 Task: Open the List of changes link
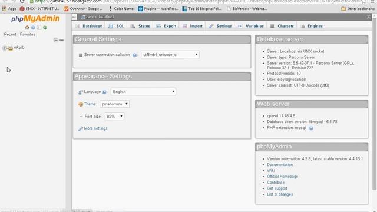point(280,194)
